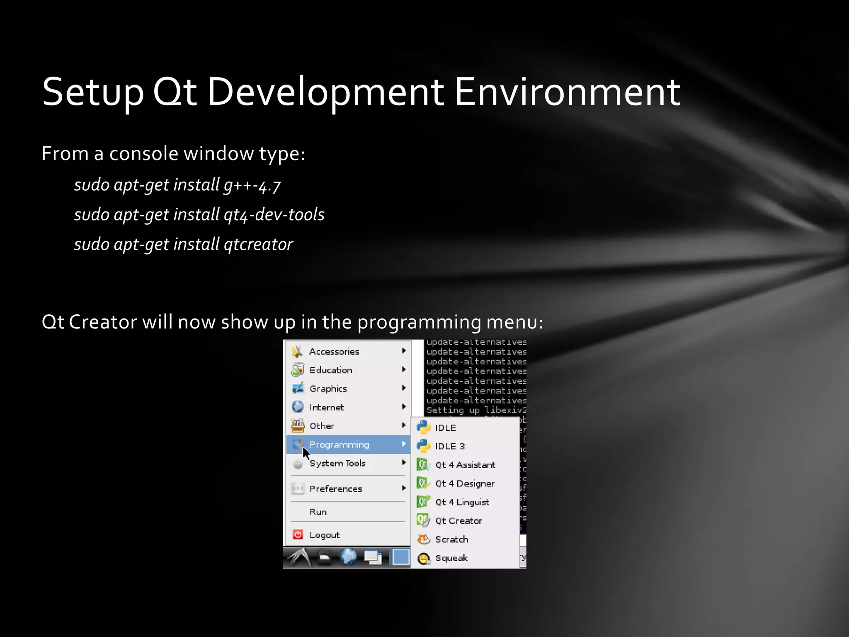Click the Programming category icon
Viewport: 849px width, 637px height.
(298, 445)
